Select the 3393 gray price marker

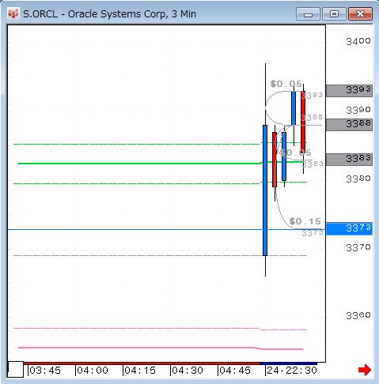[349, 91]
